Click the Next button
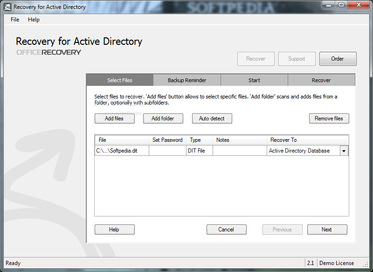Viewport: 373px width, 272px height. click(327, 230)
